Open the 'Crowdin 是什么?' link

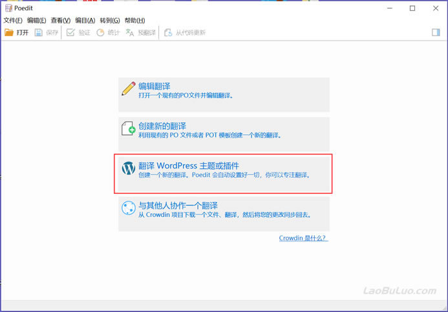[303, 238]
